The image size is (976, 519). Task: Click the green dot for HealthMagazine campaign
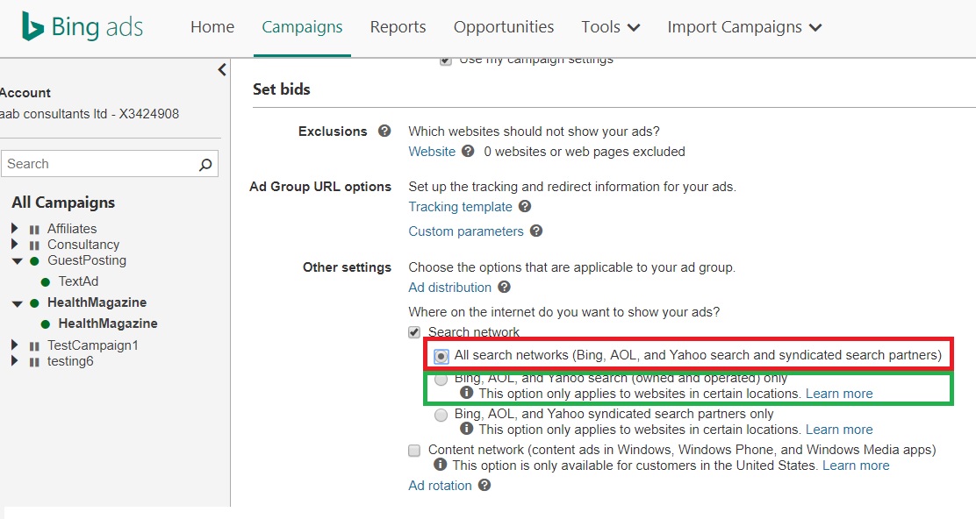point(35,303)
